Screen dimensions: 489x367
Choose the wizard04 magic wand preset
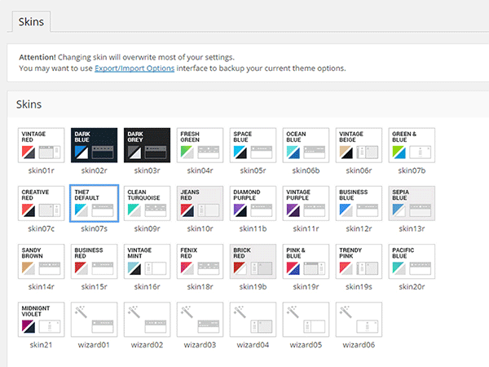pos(253,319)
